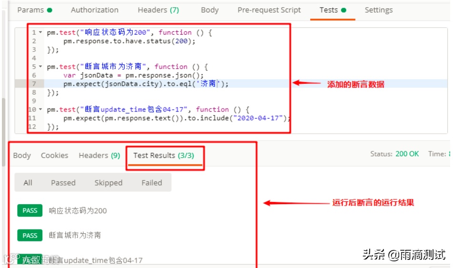Filter test results by Passed
This screenshot has height=268, width=453.
pos(63,183)
